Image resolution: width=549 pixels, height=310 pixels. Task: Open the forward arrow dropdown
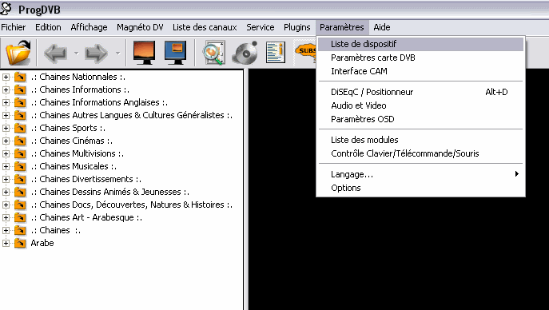[x=117, y=54]
